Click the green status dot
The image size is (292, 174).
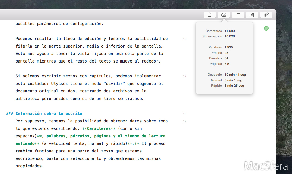click(266, 28)
